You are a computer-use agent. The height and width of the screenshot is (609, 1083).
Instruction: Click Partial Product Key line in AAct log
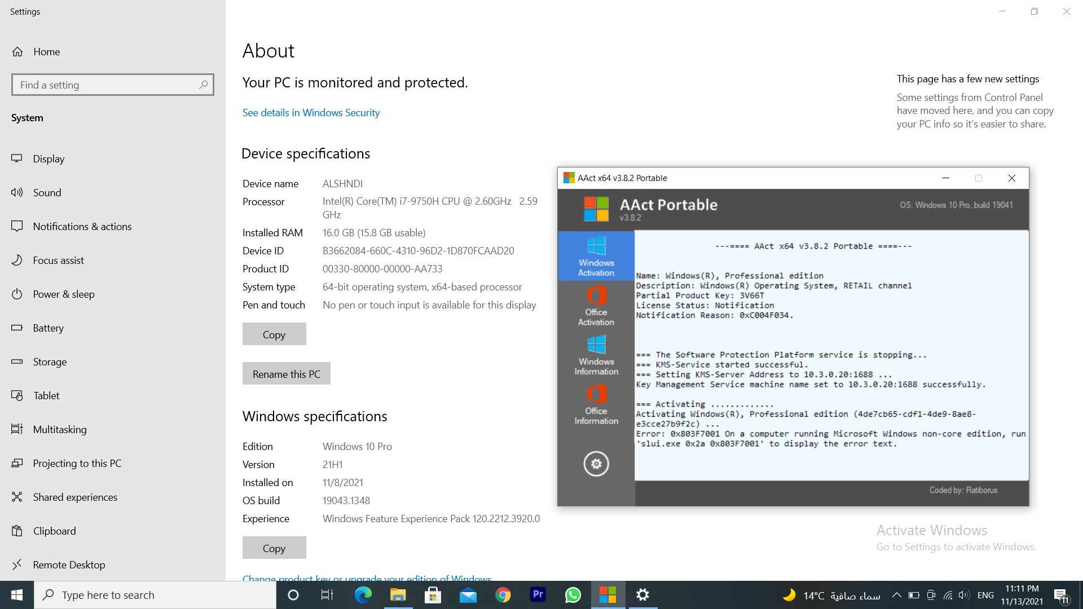tap(700, 295)
